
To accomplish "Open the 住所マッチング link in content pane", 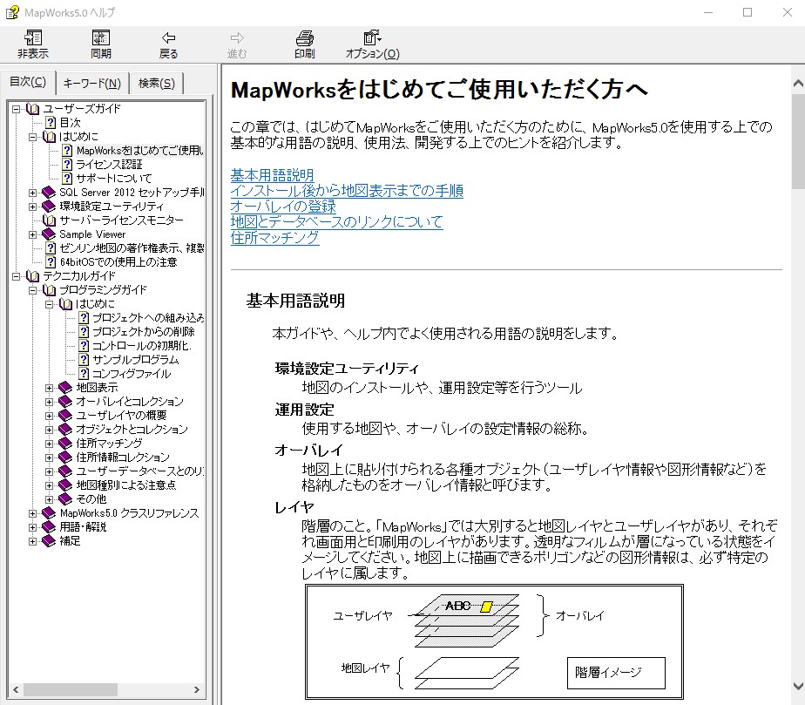I will [274, 237].
